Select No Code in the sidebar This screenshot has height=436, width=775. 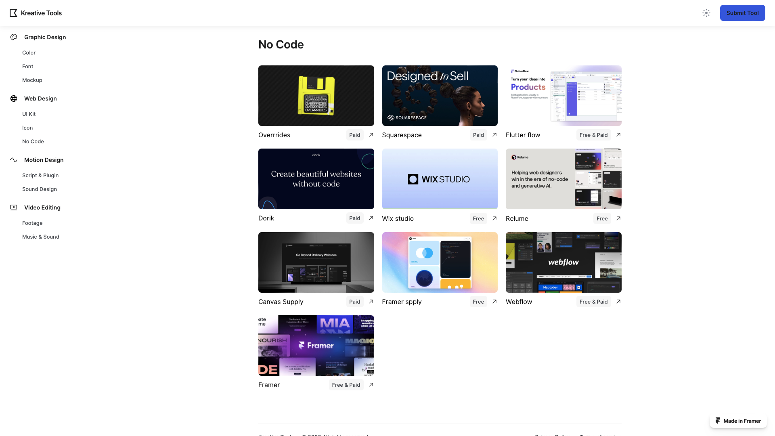coord(33,141)
